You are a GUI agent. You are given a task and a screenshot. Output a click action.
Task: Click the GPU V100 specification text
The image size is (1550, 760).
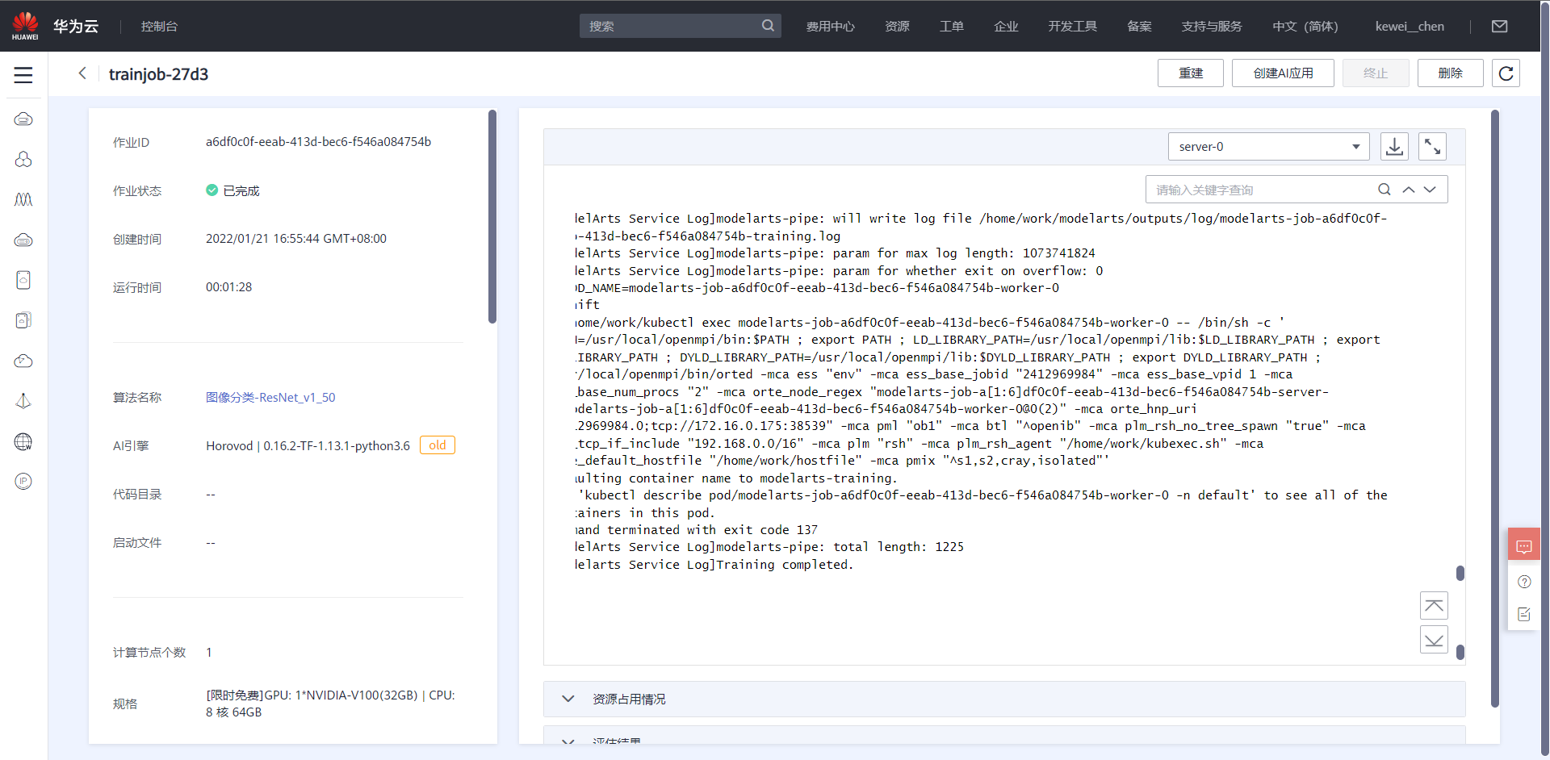330,704
